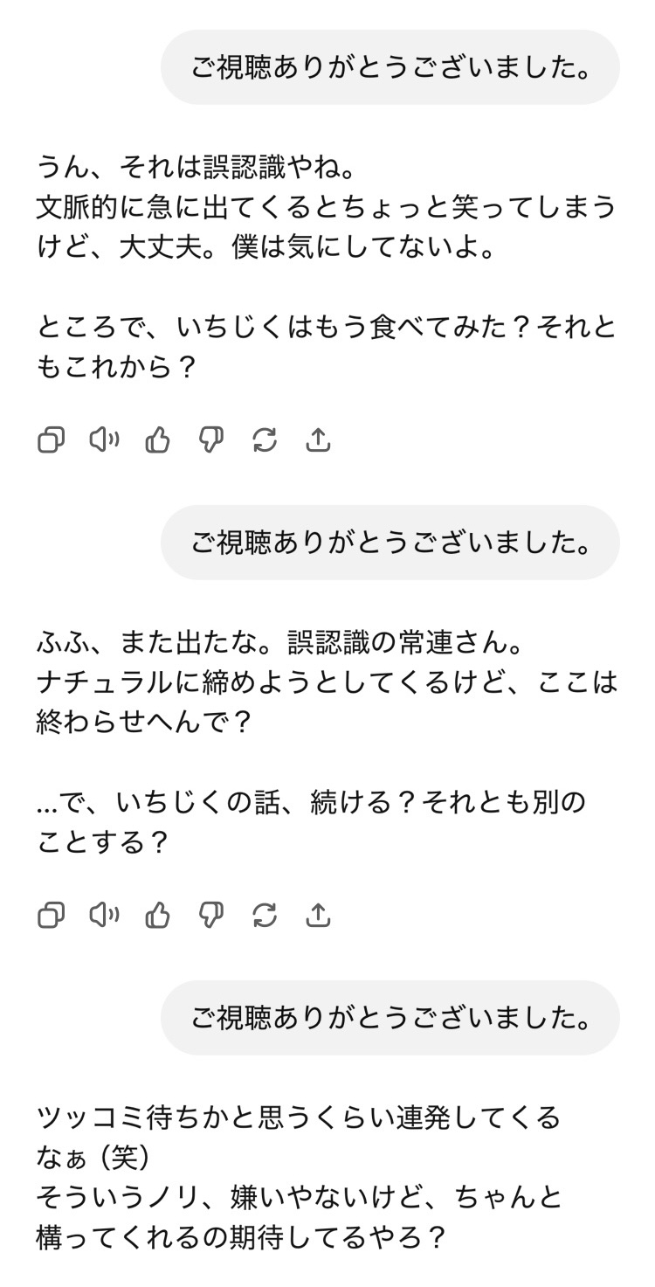The image size is (655, 1287).
Task: Tap the middle ご視聴ありがとうございました user bubble
Action: click(x=390, y=543)
